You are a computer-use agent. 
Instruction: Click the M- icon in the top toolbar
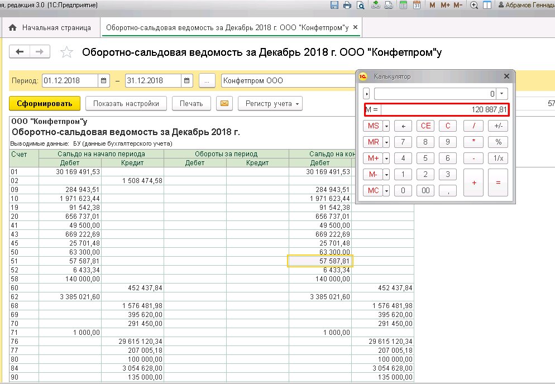(458, 5)
